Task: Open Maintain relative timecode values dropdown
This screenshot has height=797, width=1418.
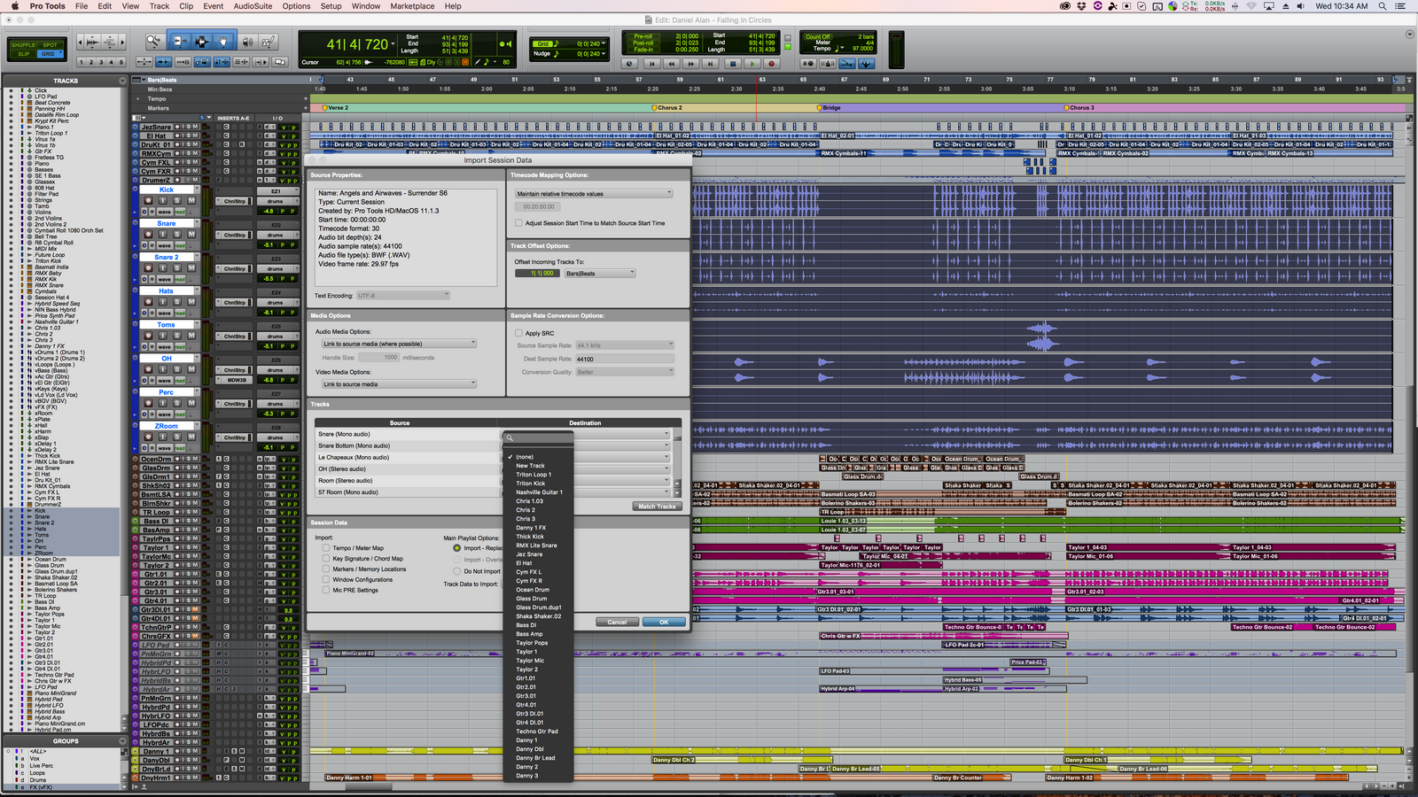Action: point(594,193)
